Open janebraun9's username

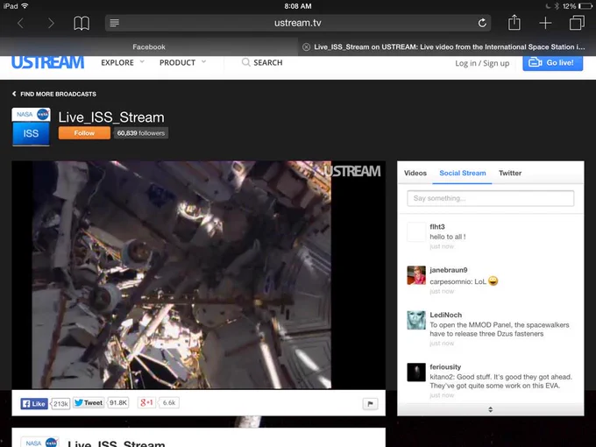click(x=448, y=270)
